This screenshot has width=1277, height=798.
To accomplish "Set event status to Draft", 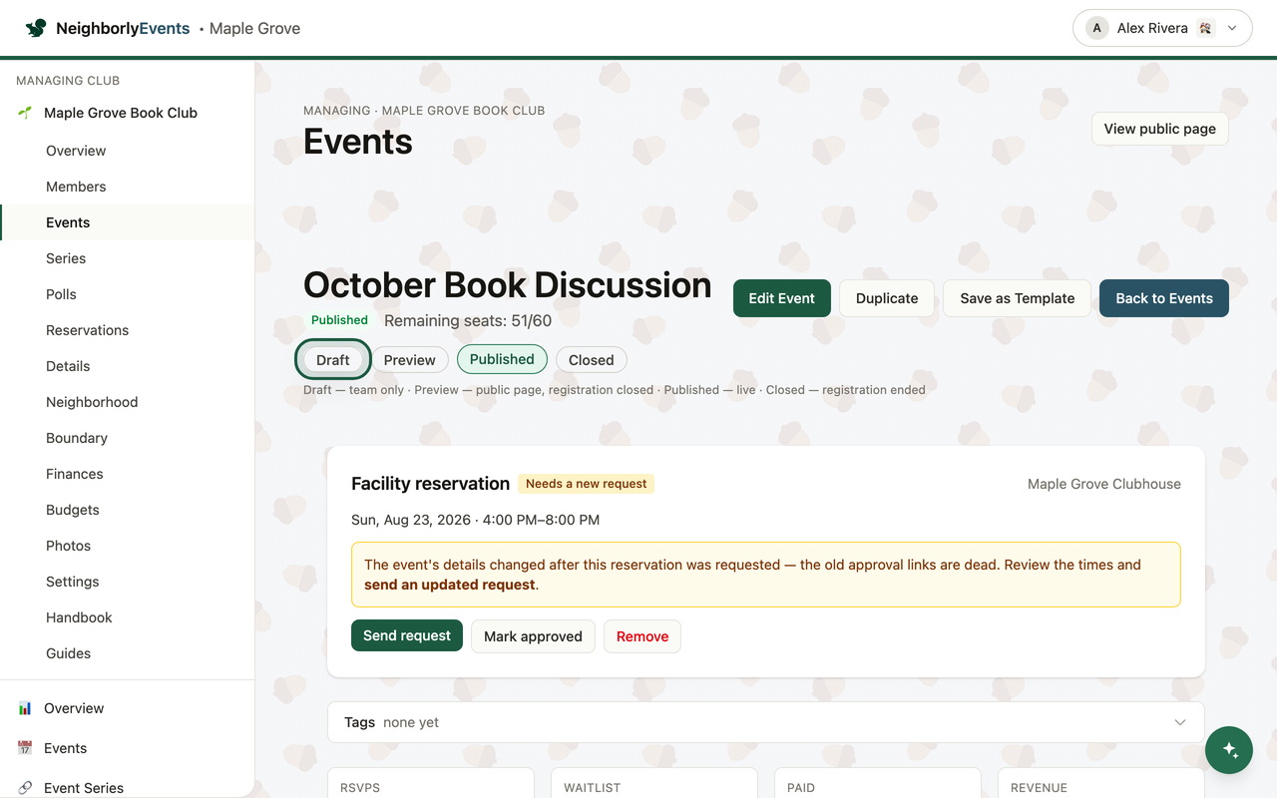I will pyautogui.click(x=333, y=360).
